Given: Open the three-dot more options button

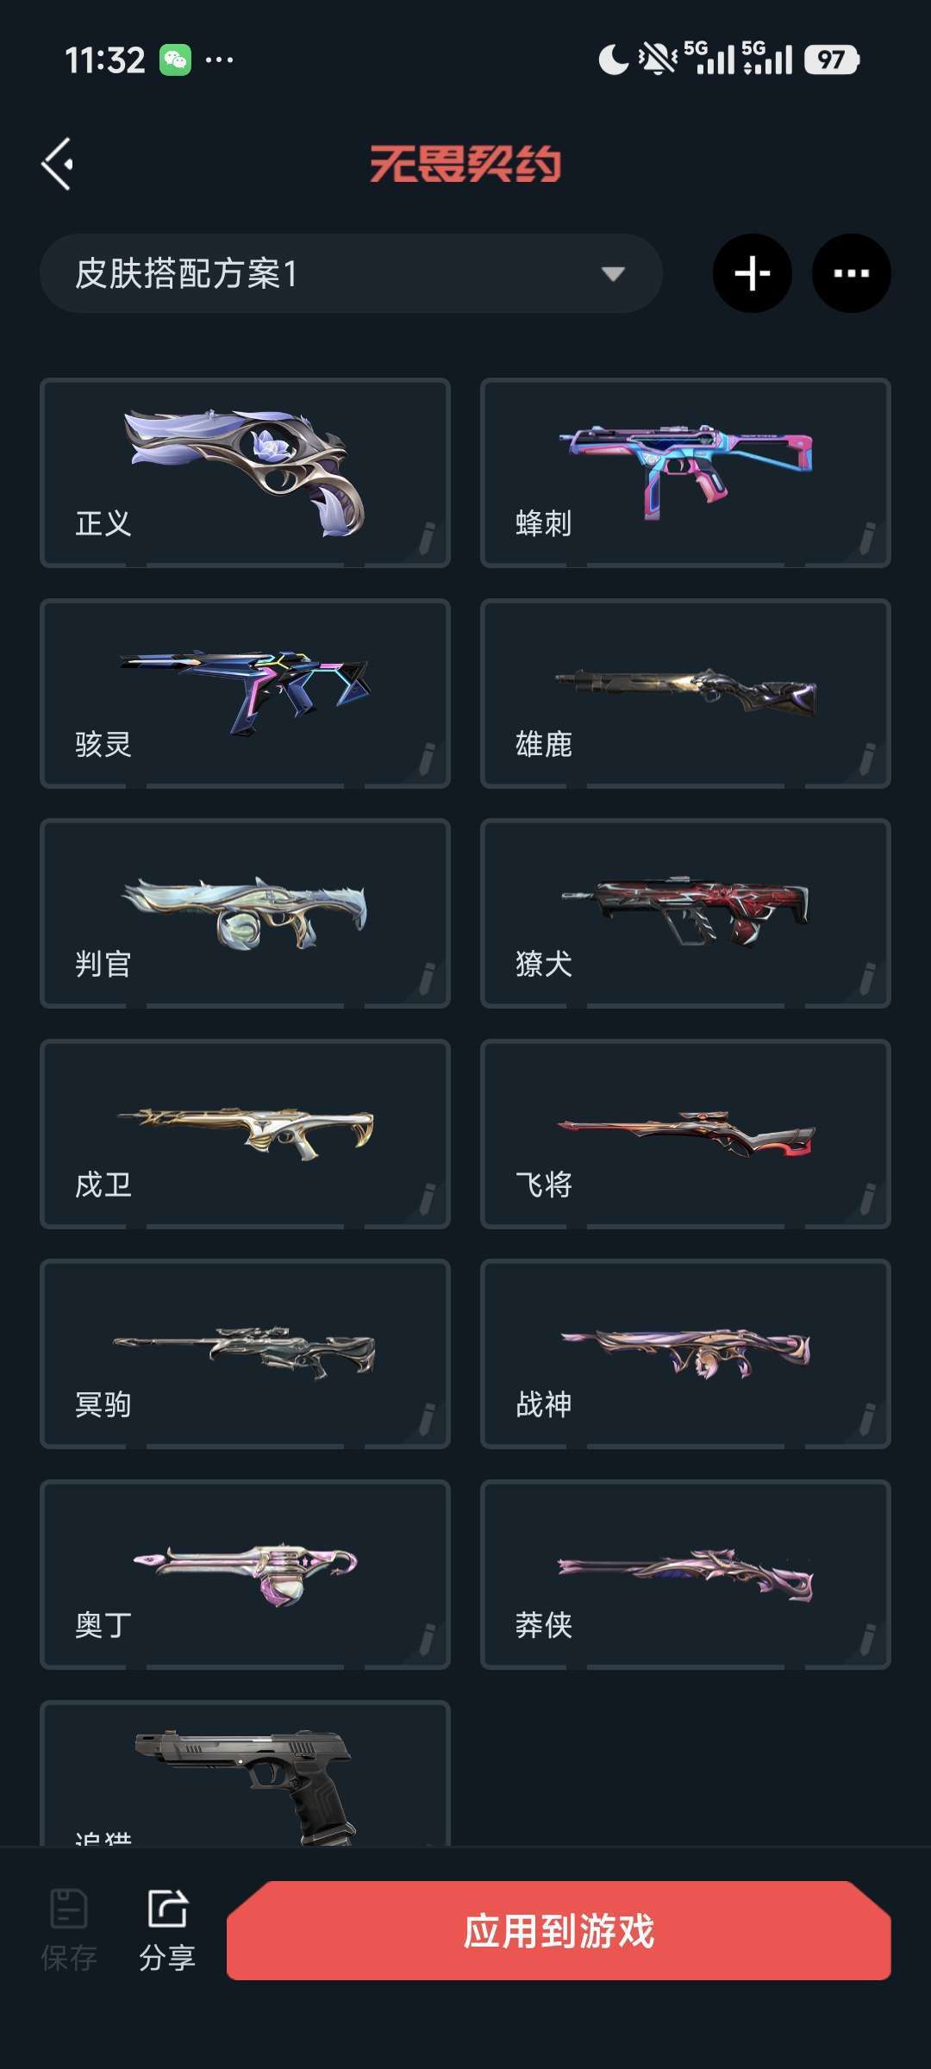Looking at the screenshot, I should (x=852, y=273).
